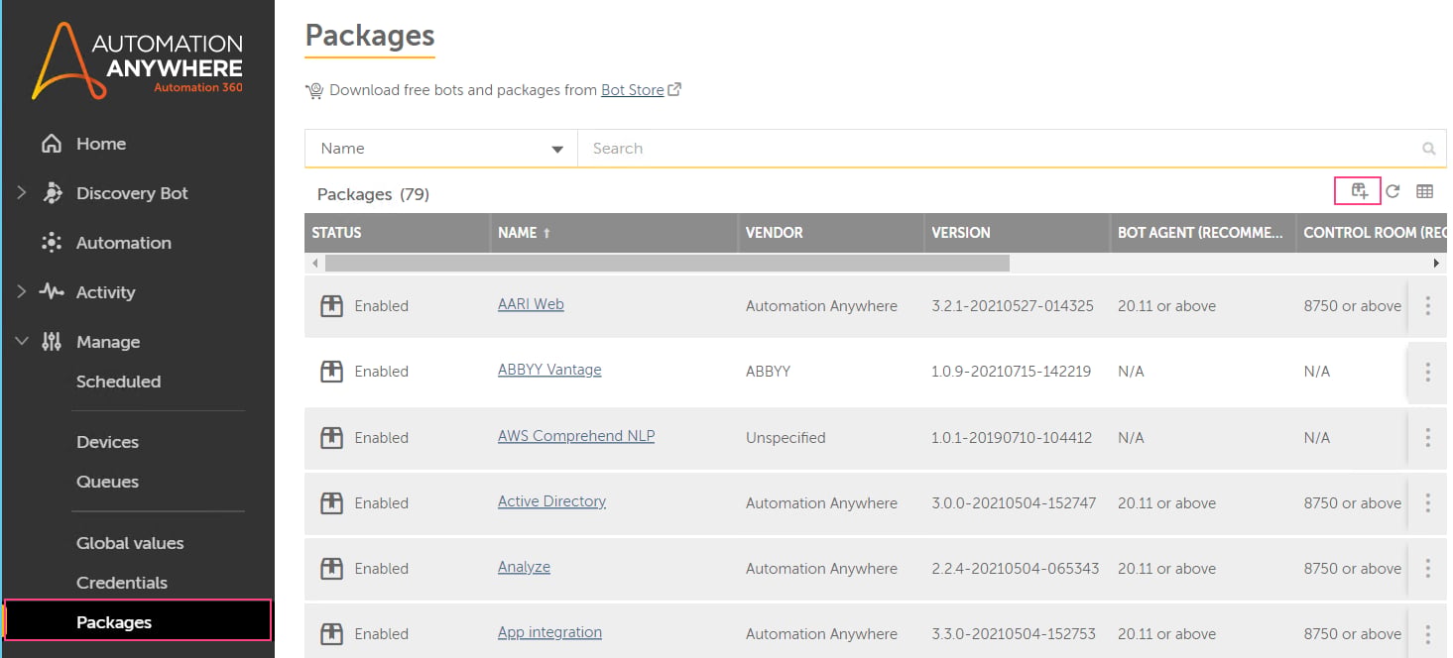Image resolution: width=1453 pixels, height=658 pixels.
Task: Open the AWS Comprehend NLP package link
Action: 576,435
